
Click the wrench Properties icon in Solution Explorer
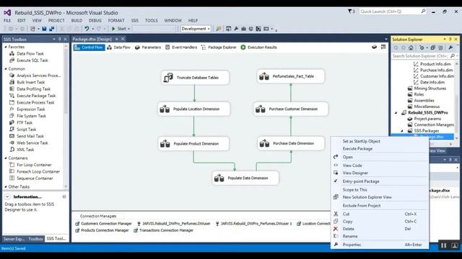pos(450,47)
